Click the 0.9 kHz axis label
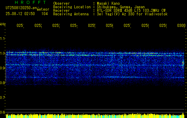The height and width of the screenshot is (118, 187). [2, 68]
